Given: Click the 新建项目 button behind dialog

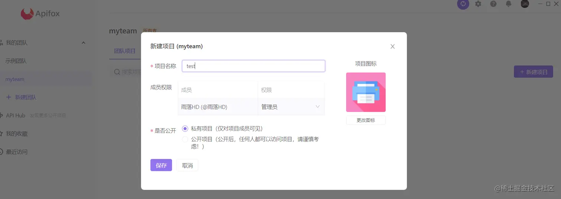Looking at the screenshot, I should [x=534, y=72].
